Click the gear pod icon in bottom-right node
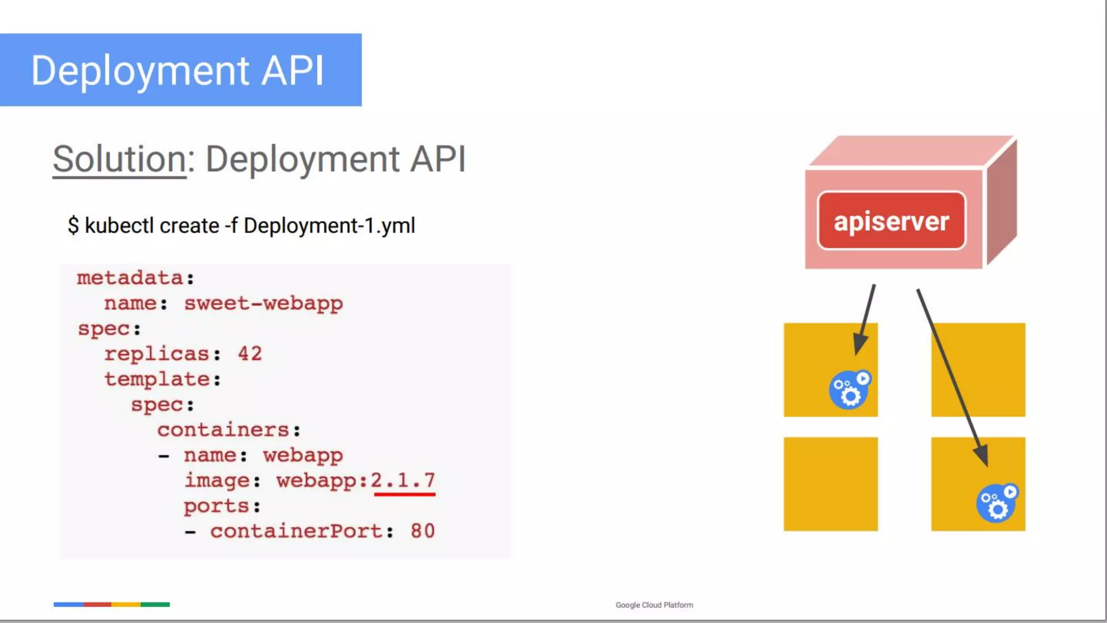 tap(997, 503)
